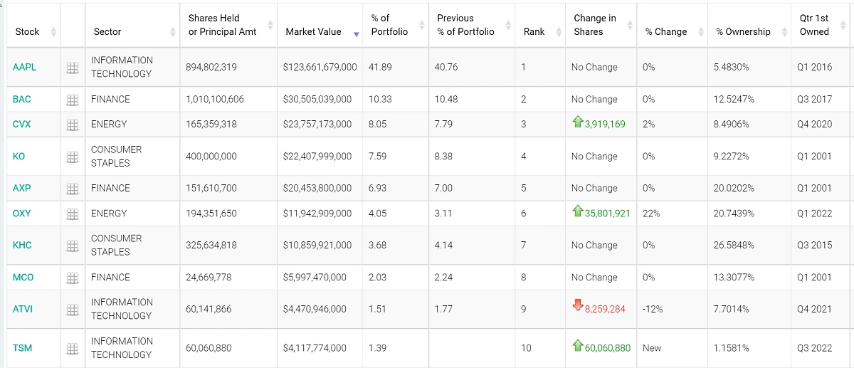The image size is (854, 368).
Task: Click the red down arrow for ATVI
Action: point(577,305)
